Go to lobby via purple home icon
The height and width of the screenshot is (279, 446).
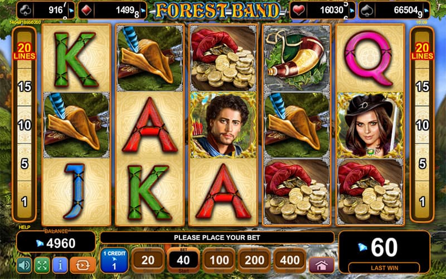(322, 266)
